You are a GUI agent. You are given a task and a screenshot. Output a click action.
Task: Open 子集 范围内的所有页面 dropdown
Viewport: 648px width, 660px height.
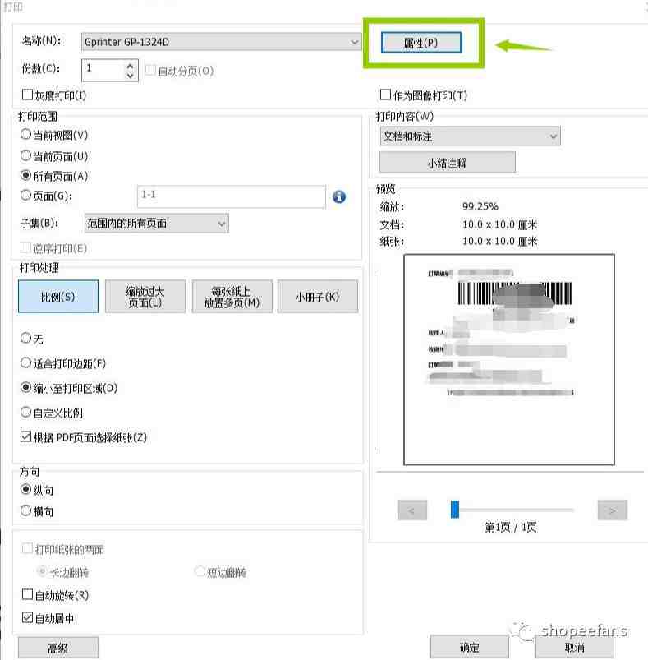(156, 223)
